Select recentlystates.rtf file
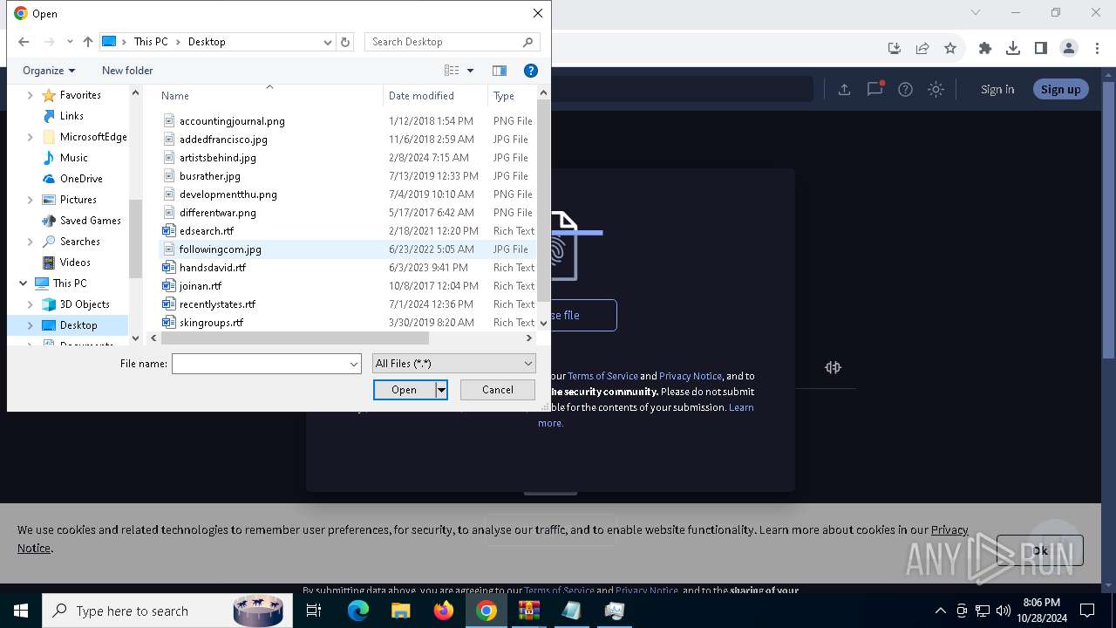 coord(217,304)
